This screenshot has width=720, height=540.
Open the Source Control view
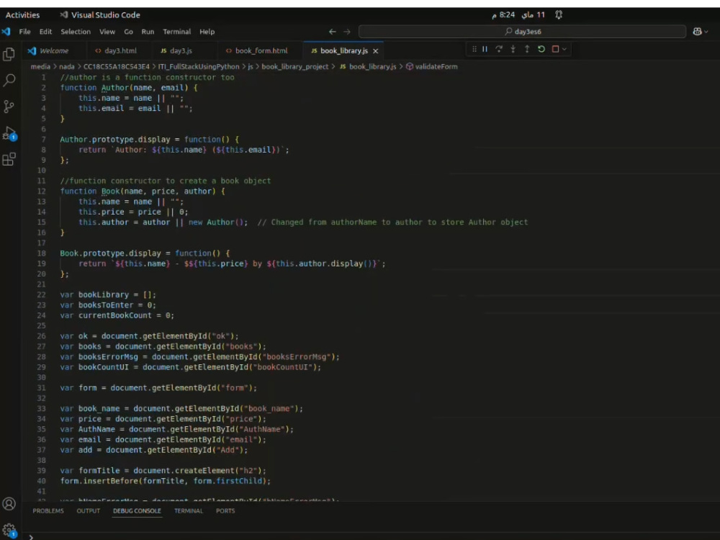9,107
